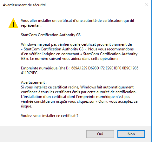Click the 4119C9FC thumbprint continuation
The width and height of the screenshot is (152, 142).
point(29,73)
